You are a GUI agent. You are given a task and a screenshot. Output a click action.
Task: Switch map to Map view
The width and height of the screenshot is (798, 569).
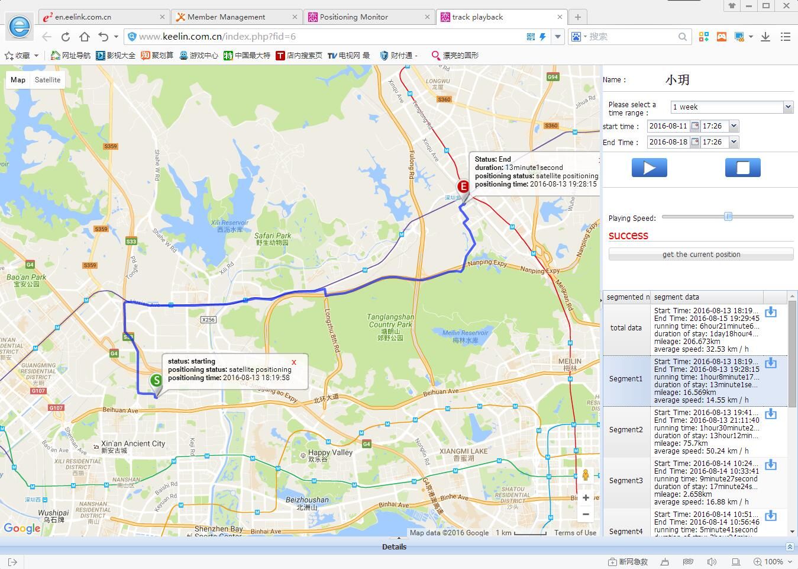18,80
